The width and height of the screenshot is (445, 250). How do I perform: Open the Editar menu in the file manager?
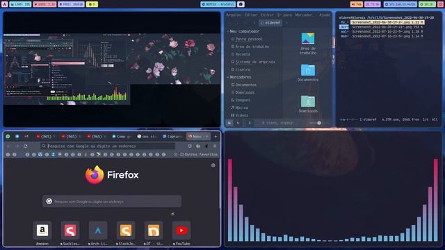coord(251,15)
